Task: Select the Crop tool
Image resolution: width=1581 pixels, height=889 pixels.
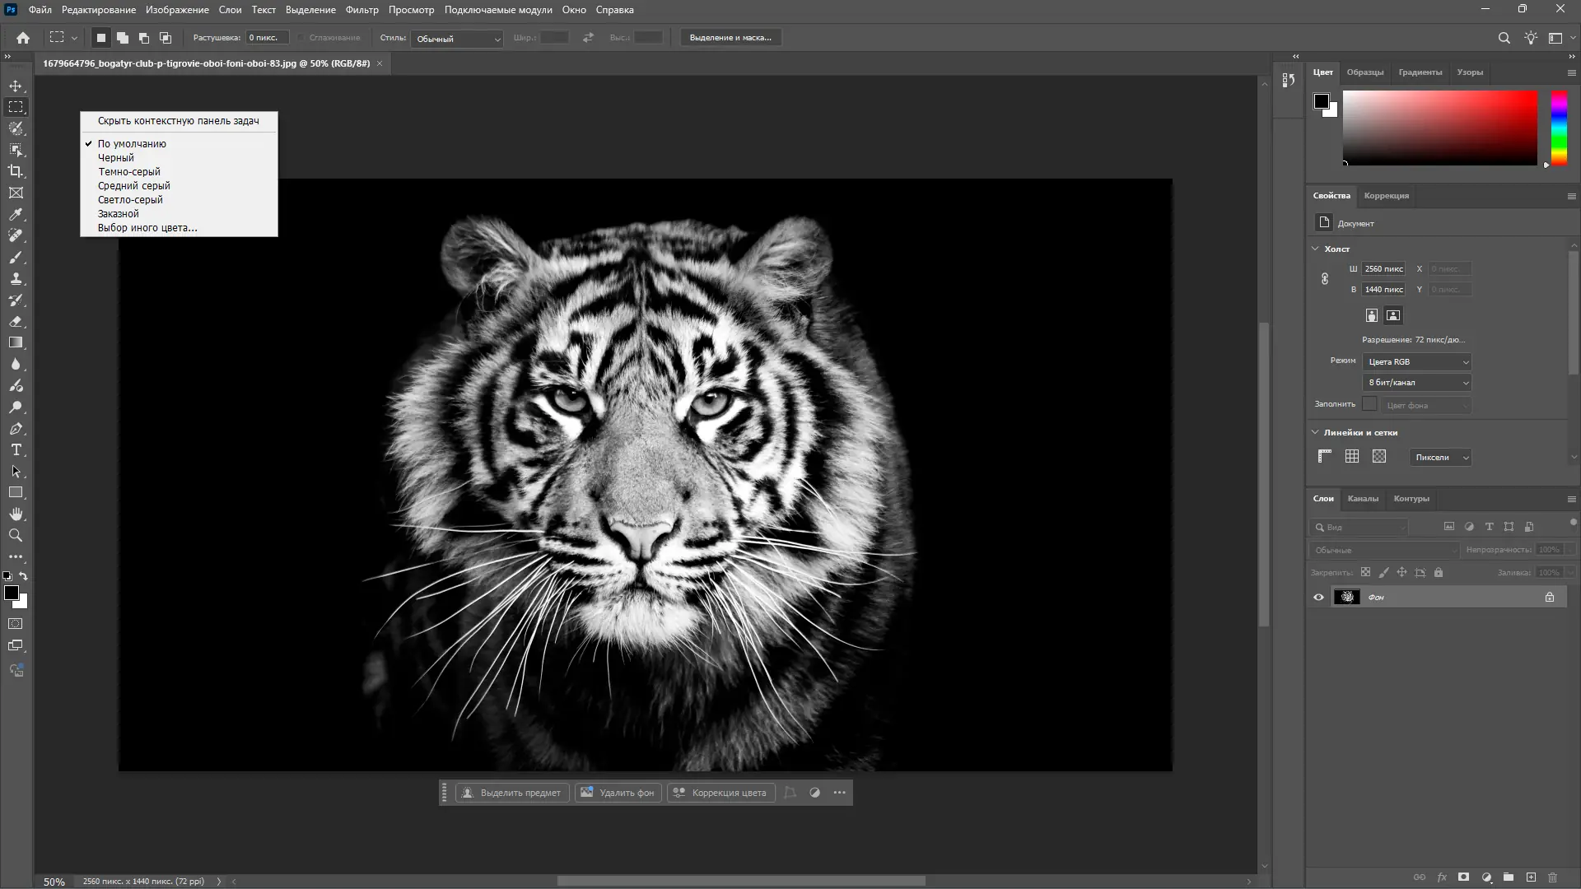Action: pos(16,171)
